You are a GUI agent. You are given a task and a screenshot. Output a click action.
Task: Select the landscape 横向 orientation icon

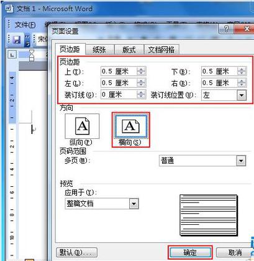click(x=131, y=126)
